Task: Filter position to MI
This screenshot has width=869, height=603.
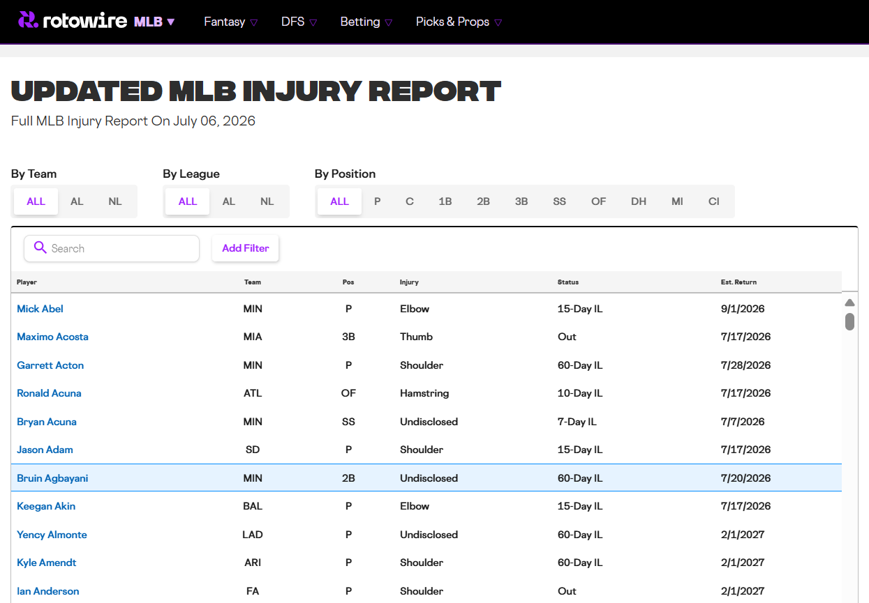Action: click(677, 201)
